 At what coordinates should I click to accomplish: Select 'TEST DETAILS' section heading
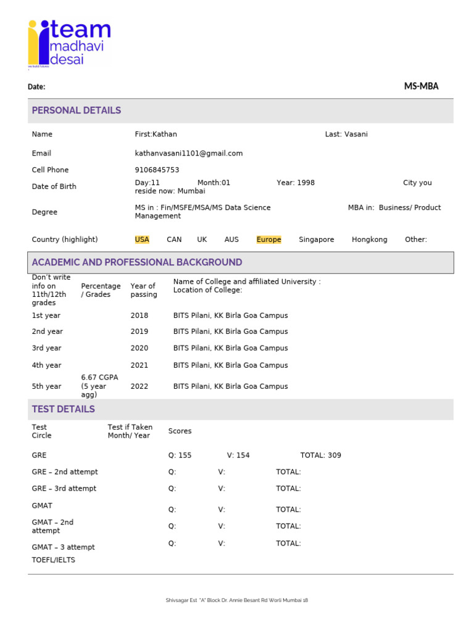click(64, 410)
